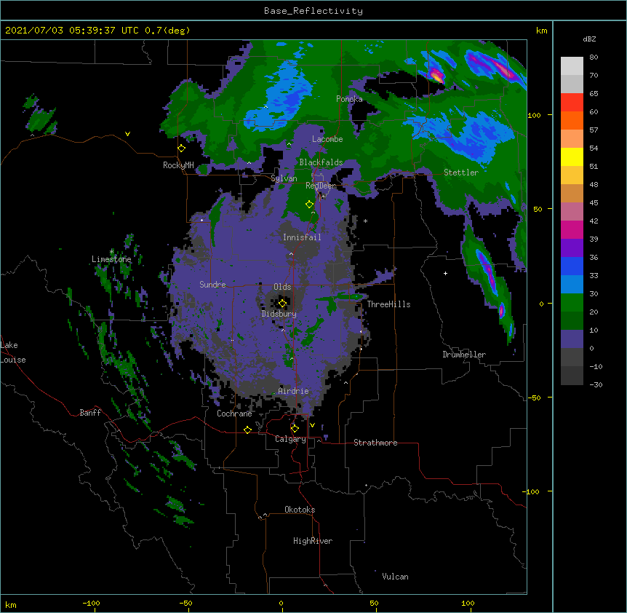Click the 50 tick on the horizontal axis

(374, 603)
